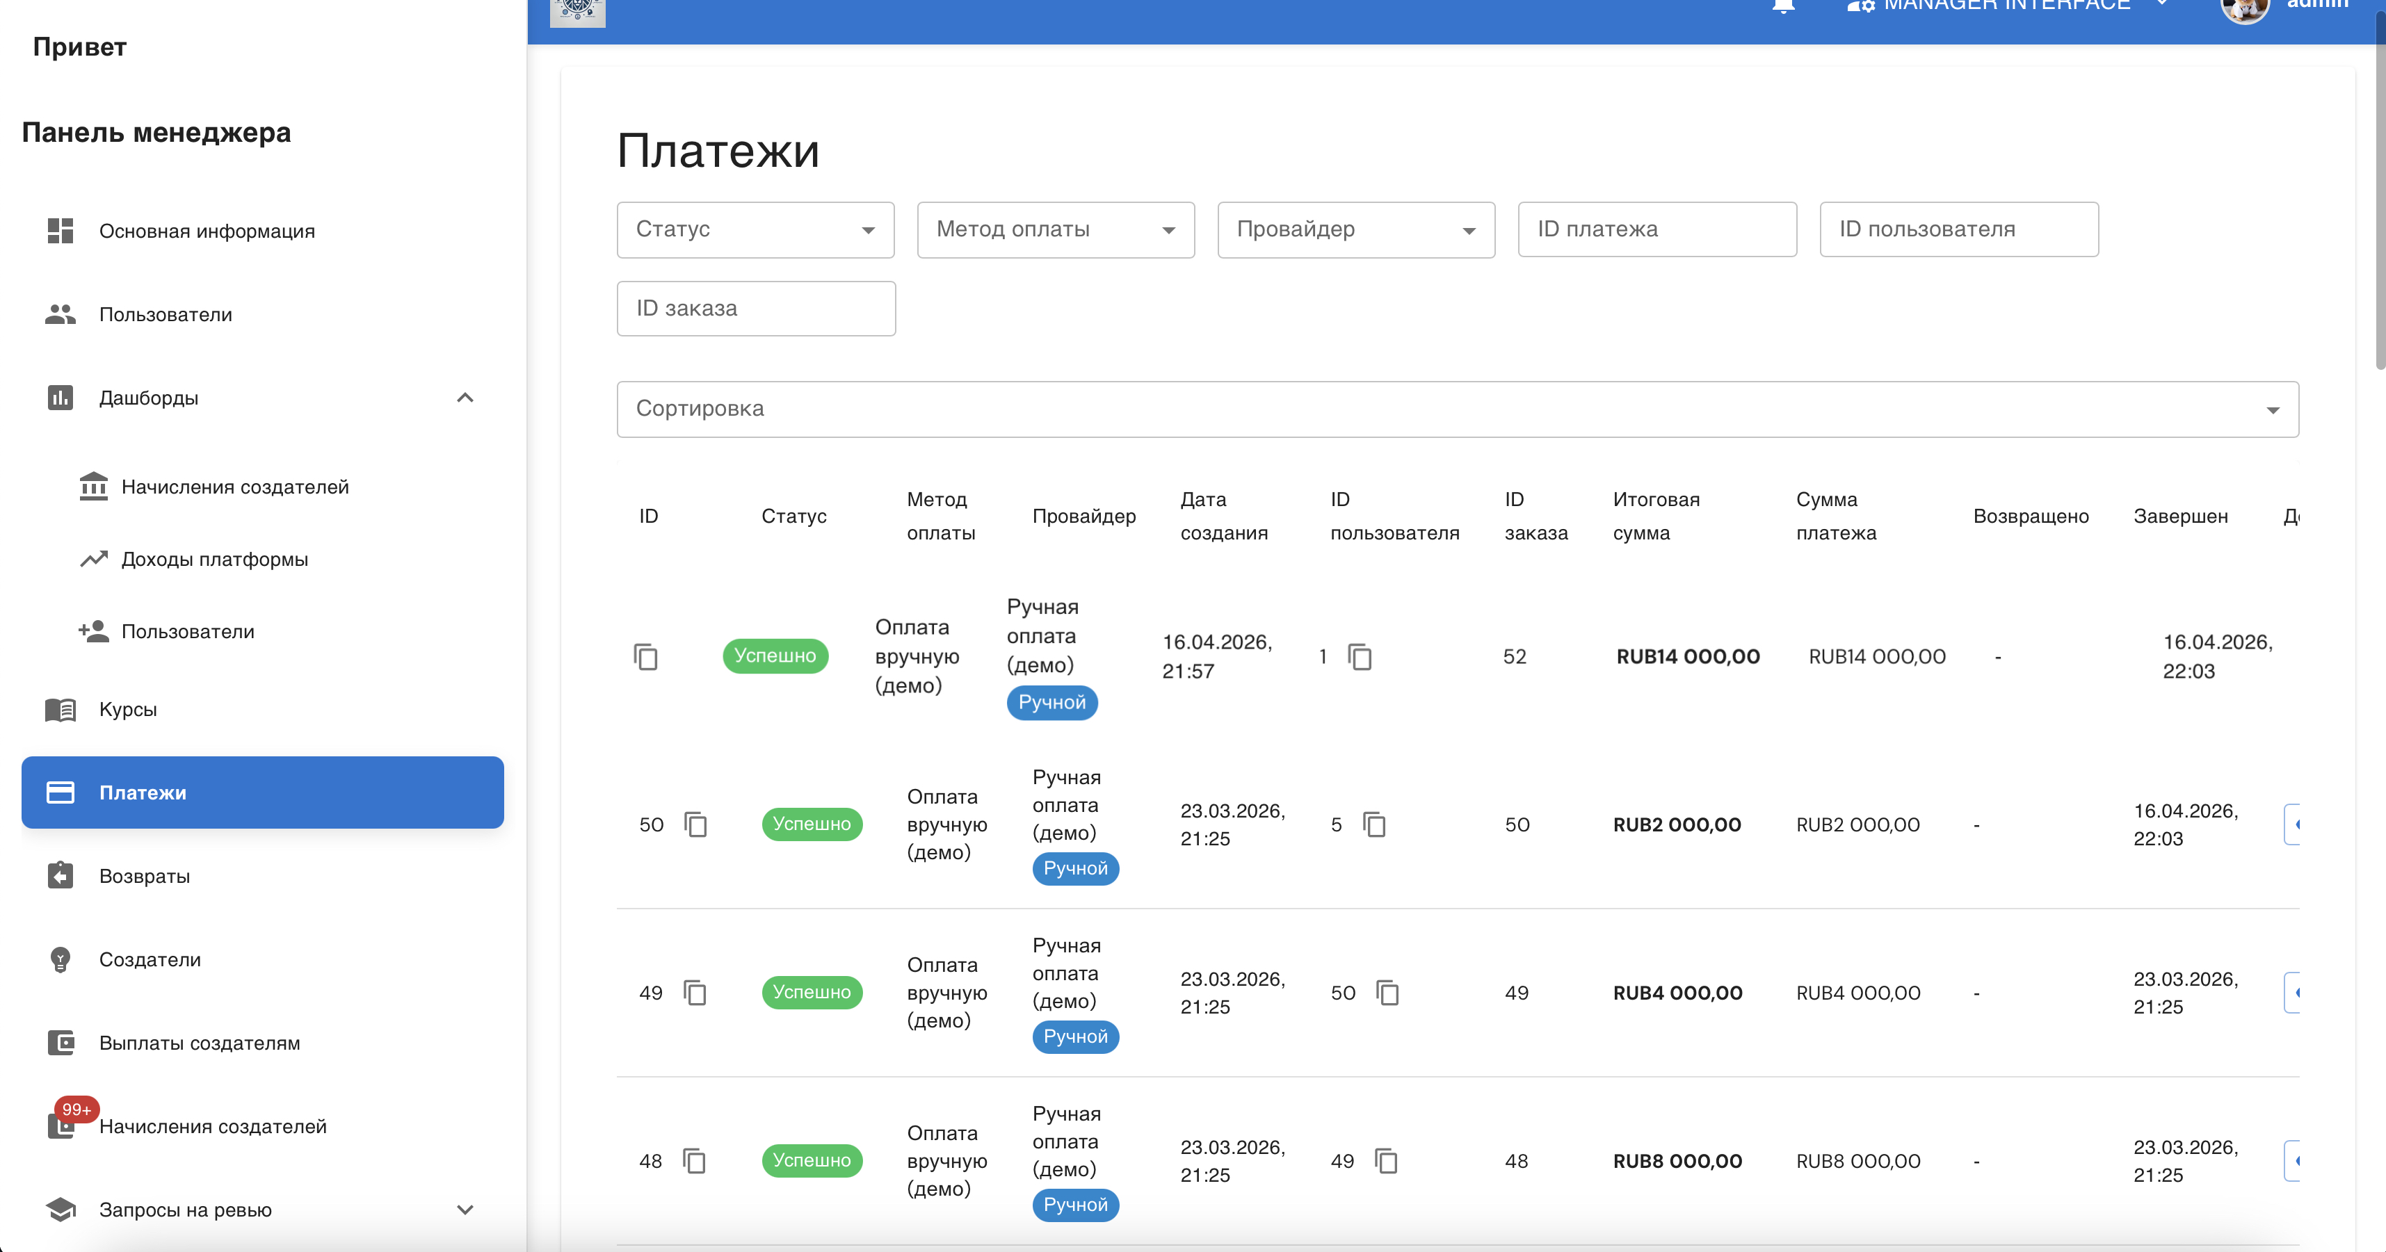Copy payment ID 49 using copy icon

coord(695,993)
